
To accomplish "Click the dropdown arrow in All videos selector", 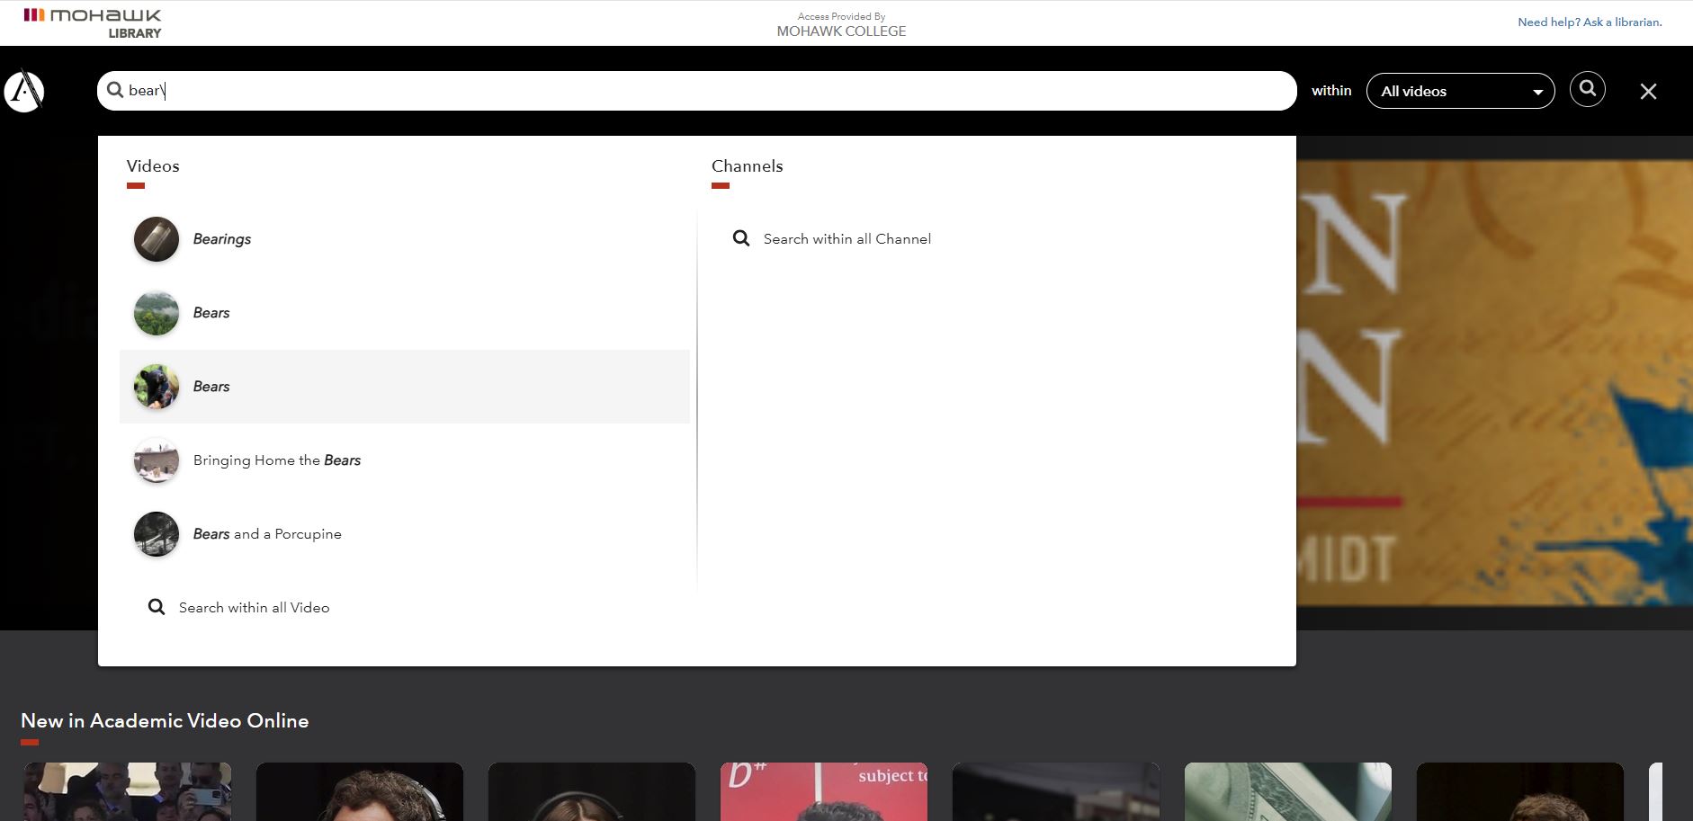I will click(x=1537, y=92).
